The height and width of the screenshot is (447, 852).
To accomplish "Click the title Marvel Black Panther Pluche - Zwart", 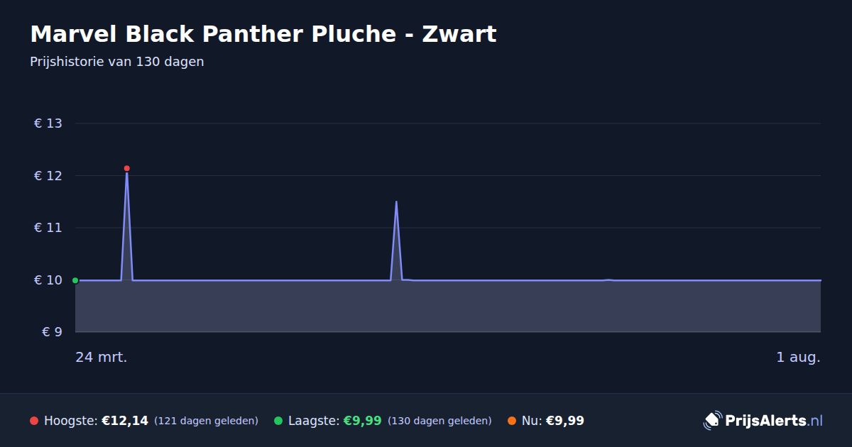I will (x=263, y=34).
